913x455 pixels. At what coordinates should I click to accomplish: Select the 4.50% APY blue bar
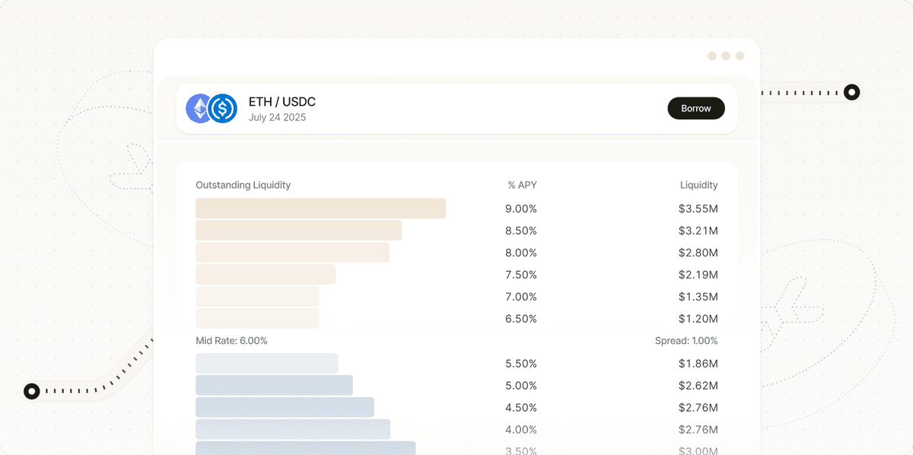pyautogui.click(x=285, y=408)
